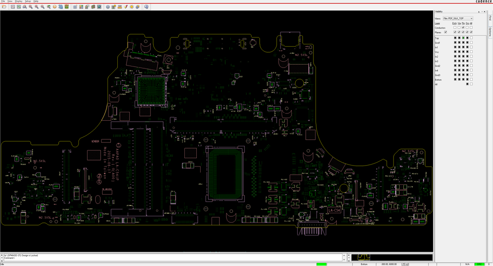
Task: Click the highlight sun toolbar icon
Action: [132, 6]
